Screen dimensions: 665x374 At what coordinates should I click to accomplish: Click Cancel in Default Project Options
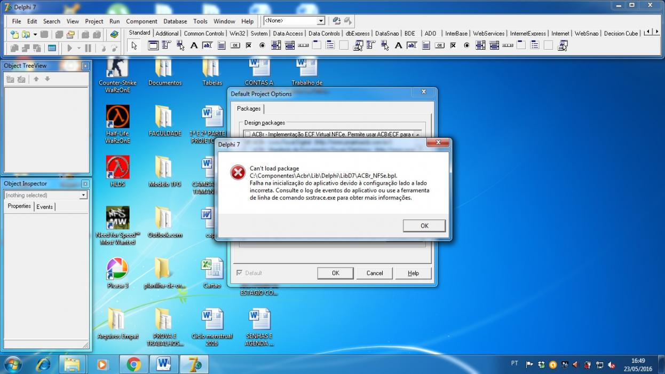click(375, 273)
